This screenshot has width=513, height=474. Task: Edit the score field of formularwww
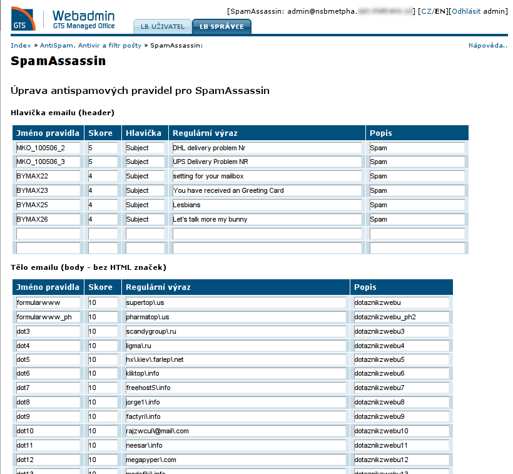[x=103, y=302]
